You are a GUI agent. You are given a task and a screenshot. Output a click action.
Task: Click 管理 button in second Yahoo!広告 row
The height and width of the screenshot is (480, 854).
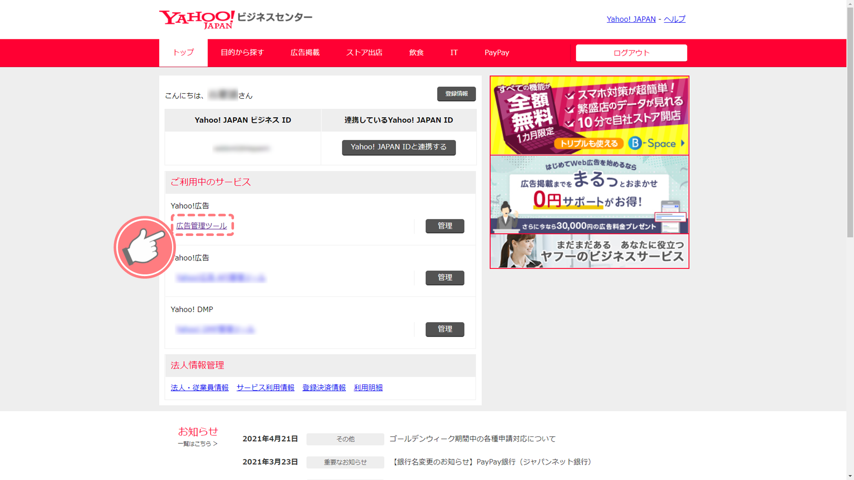point(445,278)
